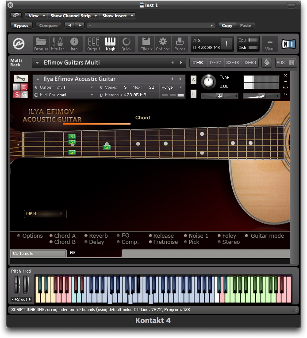
Task: Enable the Delay effect
Action: click(x=94, y=242)
